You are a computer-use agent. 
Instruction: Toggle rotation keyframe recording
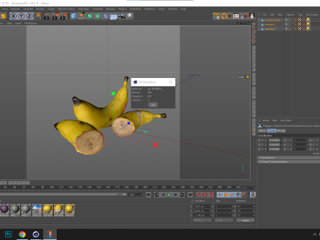click(232, 195)
